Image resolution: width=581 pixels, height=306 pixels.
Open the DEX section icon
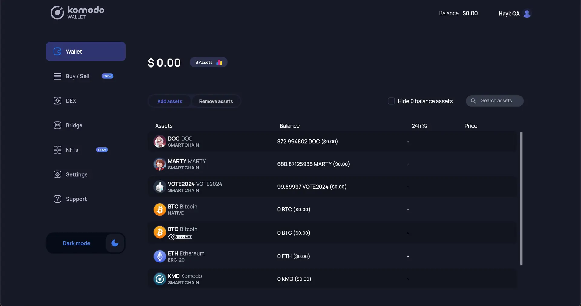tap(57, 101)
